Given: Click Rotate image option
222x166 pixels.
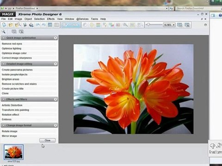Looking at the screenshot, I should (x=10, y=131).
